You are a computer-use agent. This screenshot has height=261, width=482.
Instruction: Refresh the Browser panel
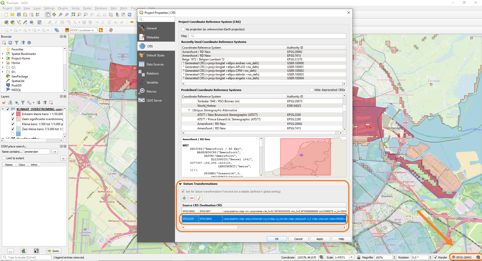tap(10, 43)
